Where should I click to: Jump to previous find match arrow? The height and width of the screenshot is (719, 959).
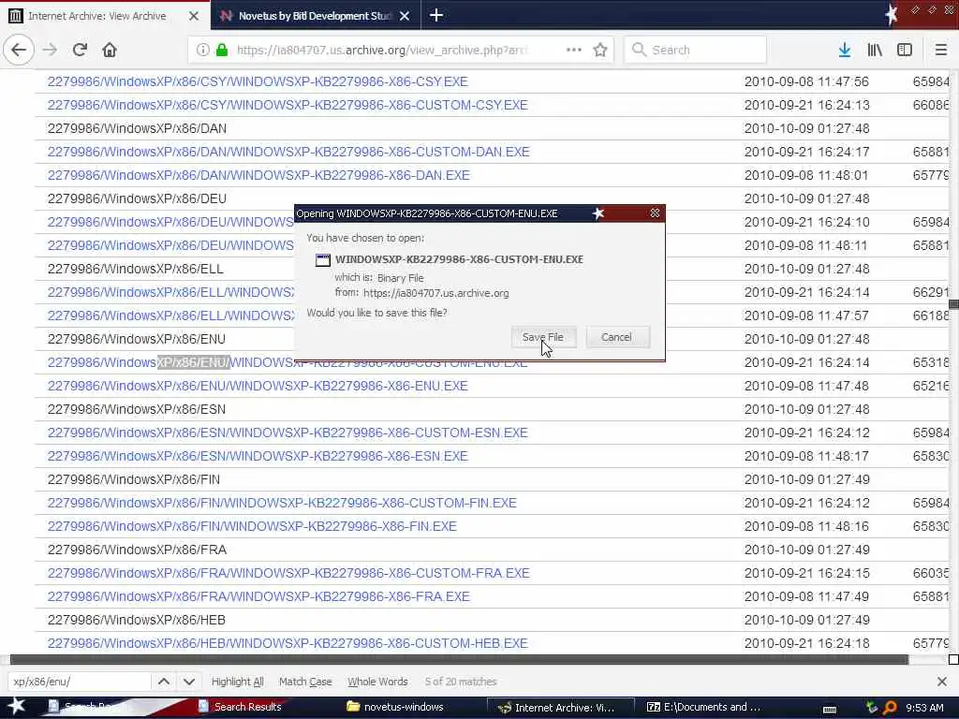[x=164, y=682]
